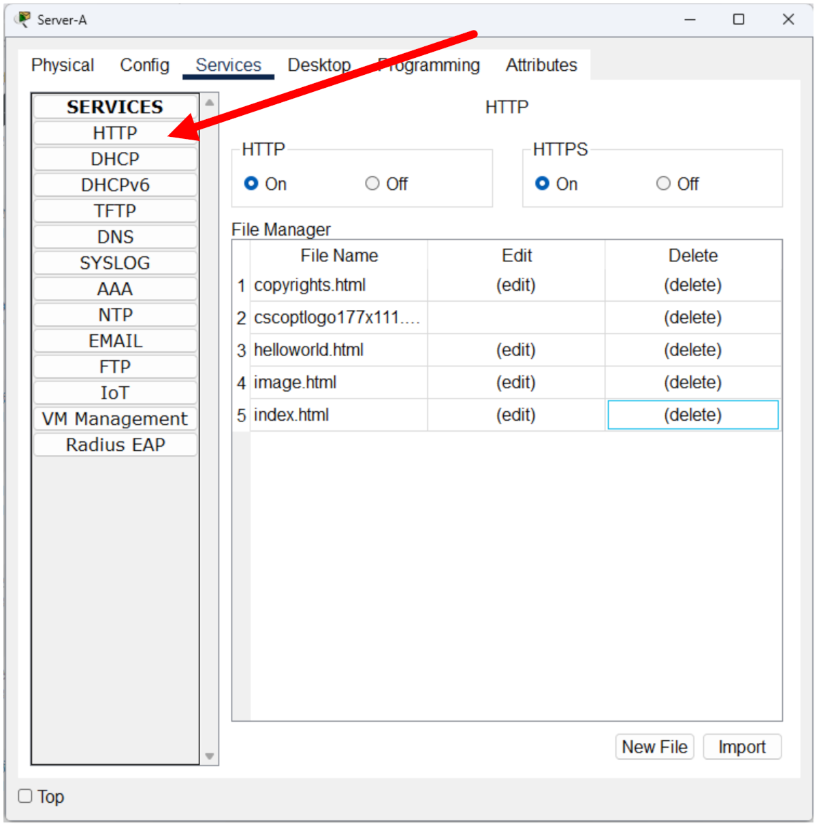Switch to the Config tab

pos(144,65)
